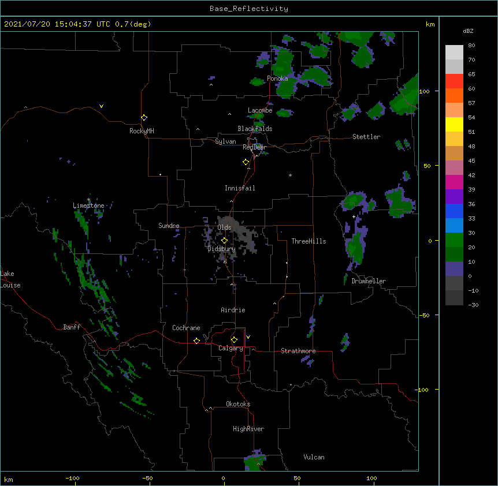Click the Airdrie label
This screenshot has height=486, width=498.
(233, 310)
